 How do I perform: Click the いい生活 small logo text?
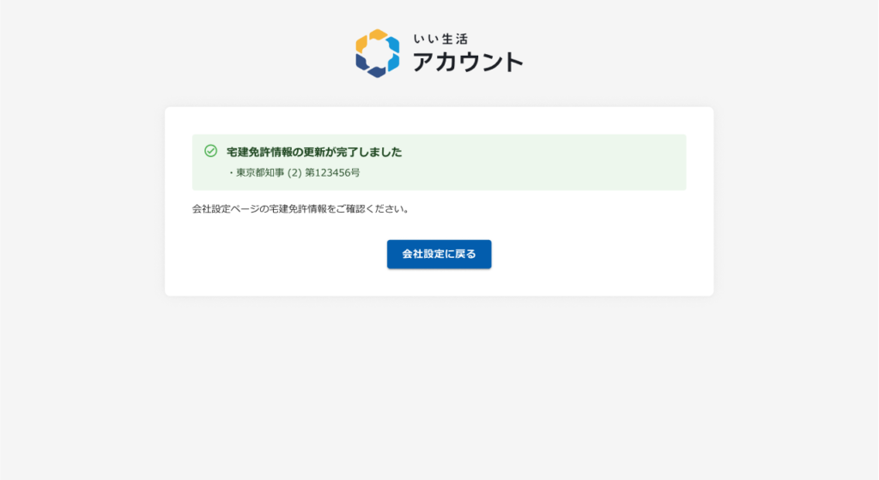tap(440, 39)
